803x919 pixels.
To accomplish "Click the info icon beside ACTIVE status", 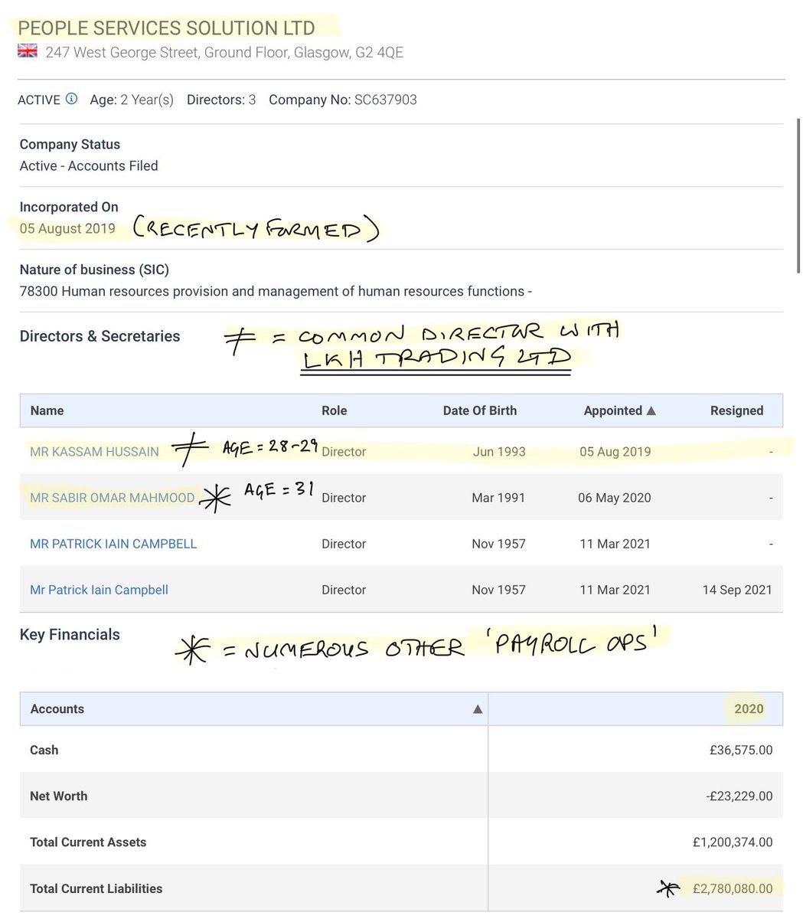I will pyautogui.click(x=71, y=99).
